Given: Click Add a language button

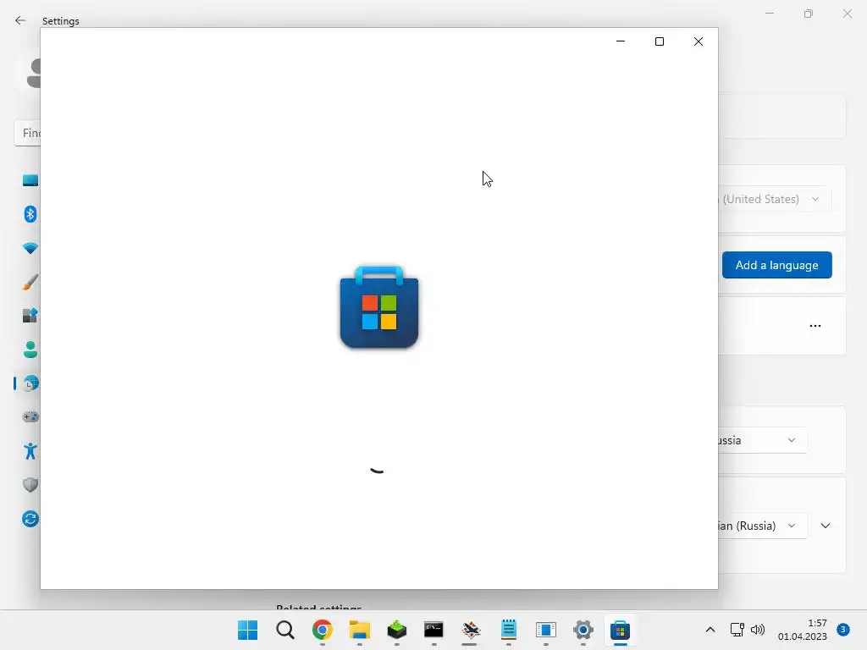Looking at the screenshot, I should 777,265.
